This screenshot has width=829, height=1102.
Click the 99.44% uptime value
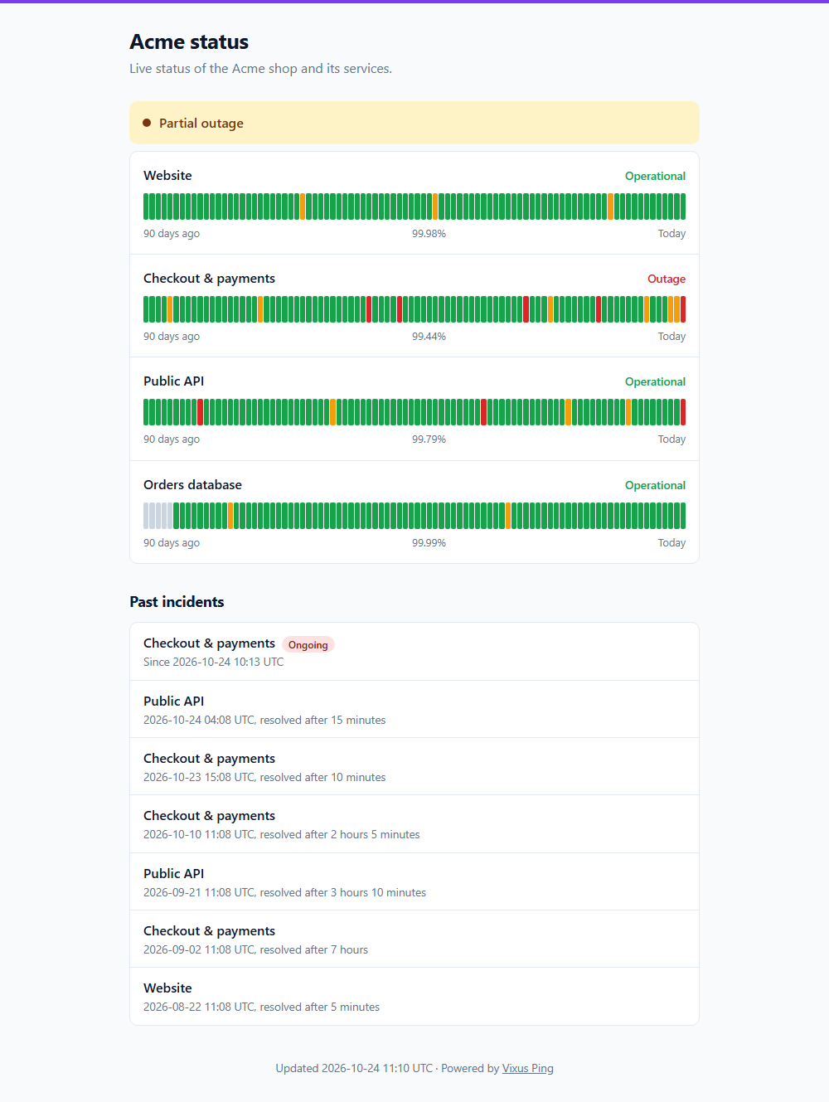(429, 337)
